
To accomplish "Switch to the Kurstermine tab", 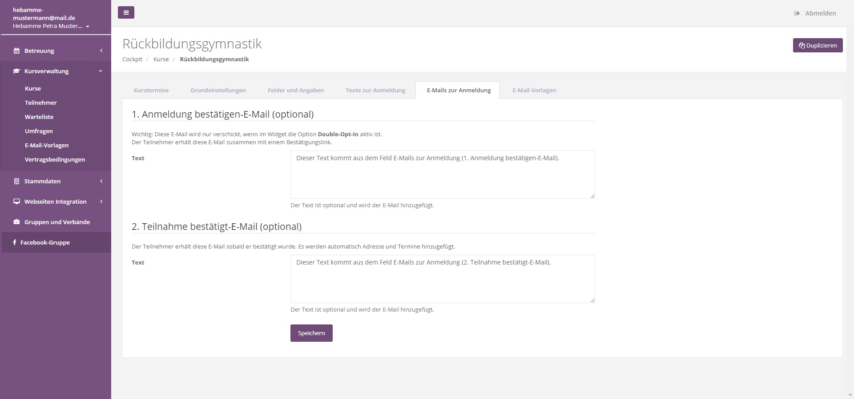I will (x=151, y=90).
